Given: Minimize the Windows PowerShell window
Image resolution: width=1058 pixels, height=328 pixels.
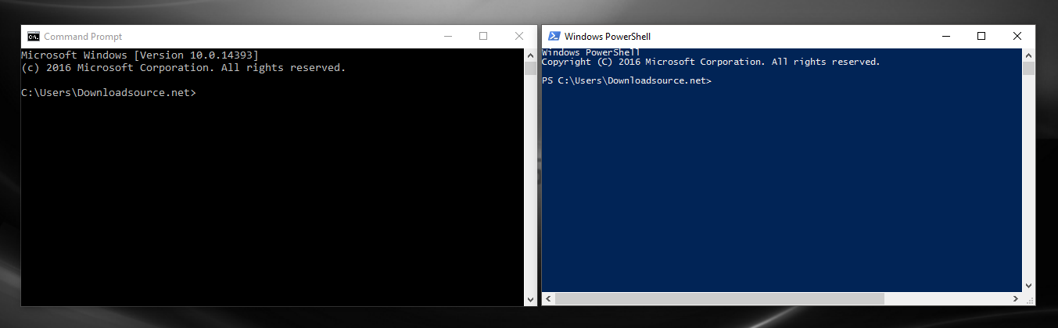Looking at the screenshot, I should (x=945, y=36).
